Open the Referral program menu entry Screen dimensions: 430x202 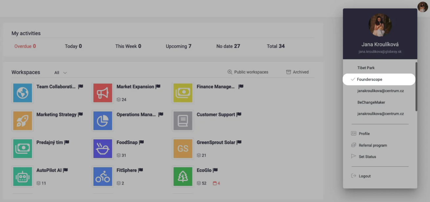tap(373, 145)
